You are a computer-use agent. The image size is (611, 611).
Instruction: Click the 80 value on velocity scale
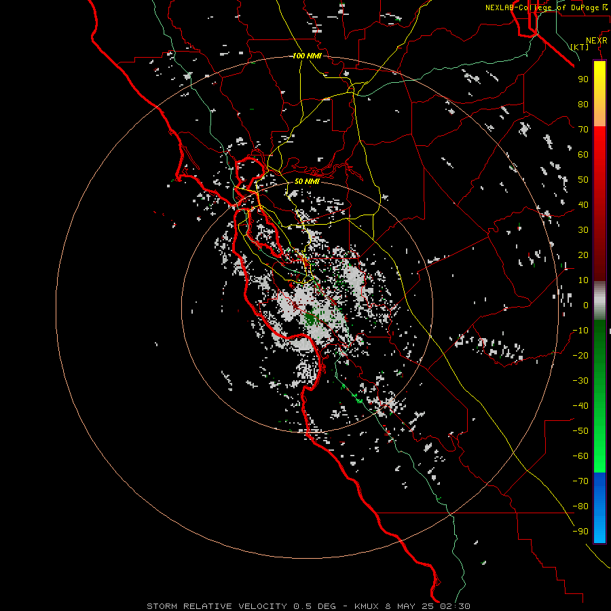(583, 105)
